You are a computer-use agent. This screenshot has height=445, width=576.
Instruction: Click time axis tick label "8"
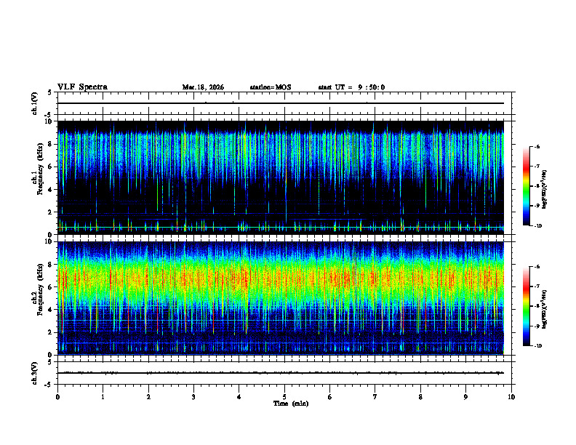point(420,397)
